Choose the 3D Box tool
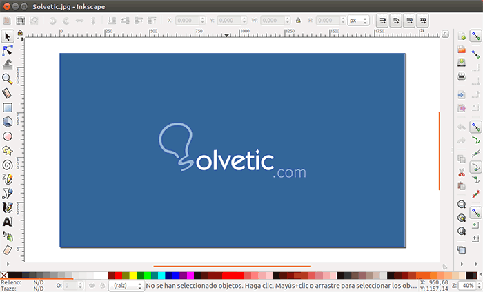Image resolution: width=483 pixels, height=292 pixels. 8,122
